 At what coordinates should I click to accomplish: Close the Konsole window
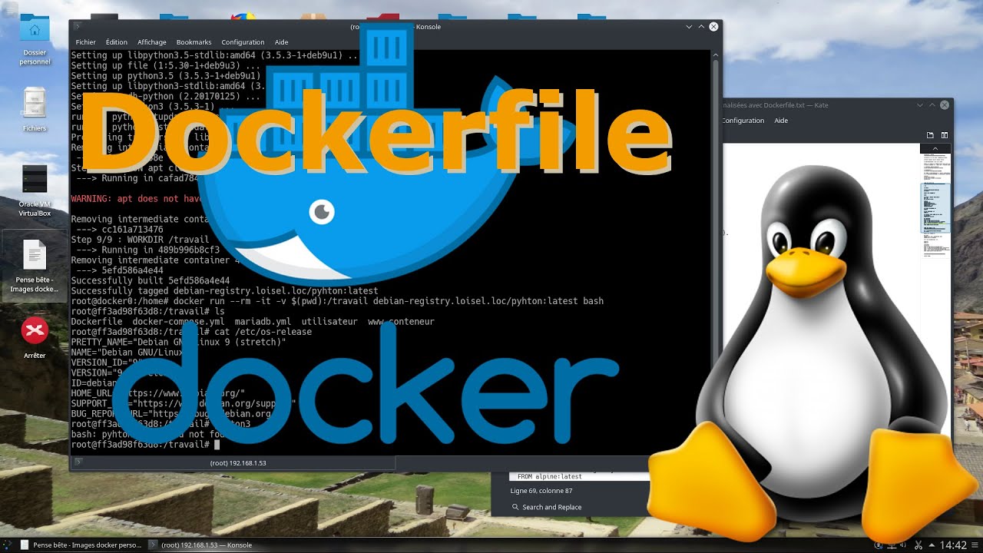tap(713, 27)
